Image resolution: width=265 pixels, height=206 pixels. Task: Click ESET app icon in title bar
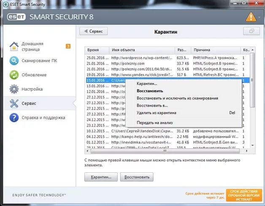[x=6, y=4]
